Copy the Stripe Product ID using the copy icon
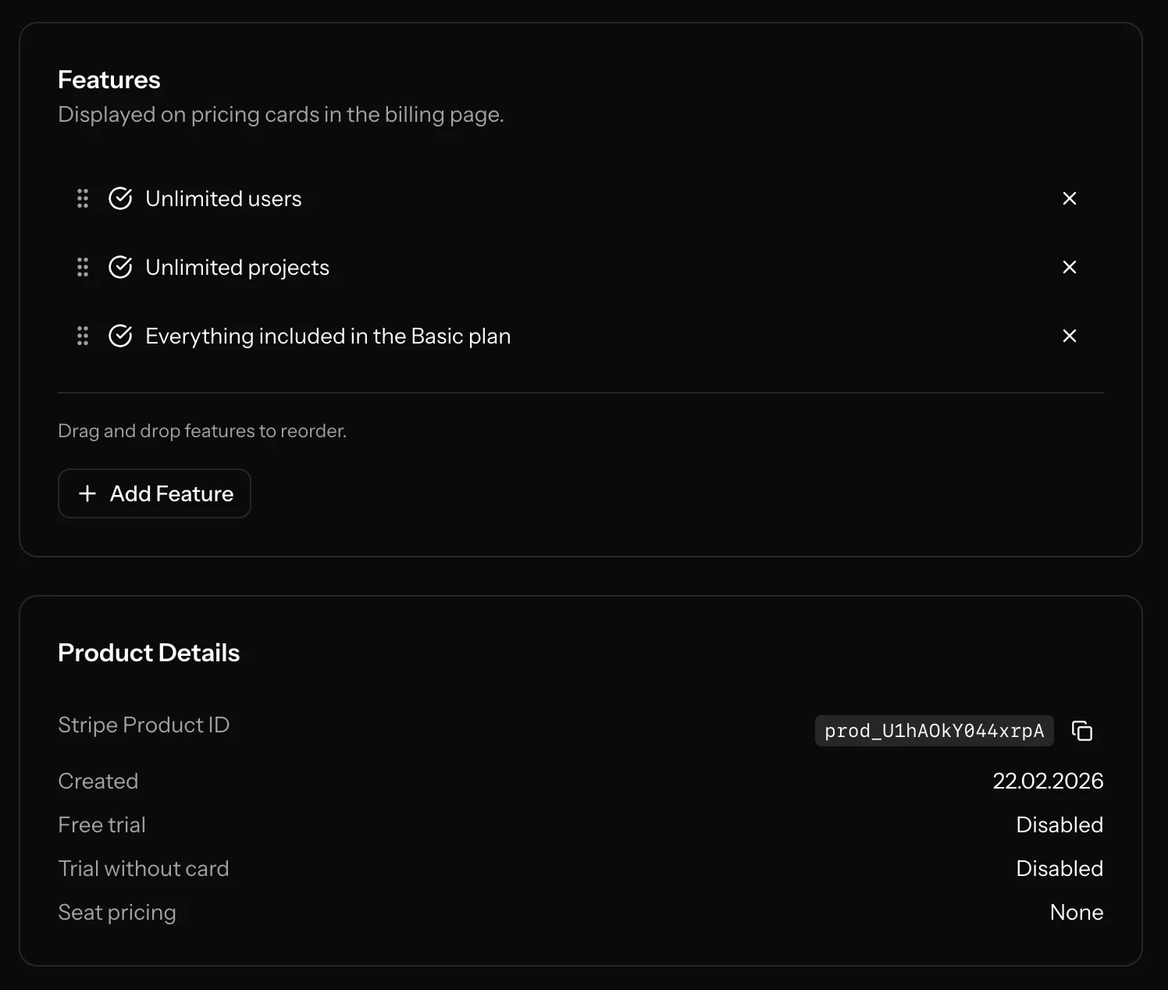This screenshot has height=990, width=1168. click(x=1083, y=731)
